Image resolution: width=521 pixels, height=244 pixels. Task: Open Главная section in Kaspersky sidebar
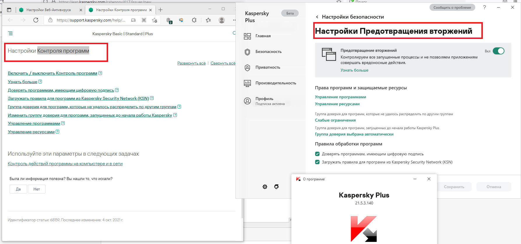pos(263,36)
